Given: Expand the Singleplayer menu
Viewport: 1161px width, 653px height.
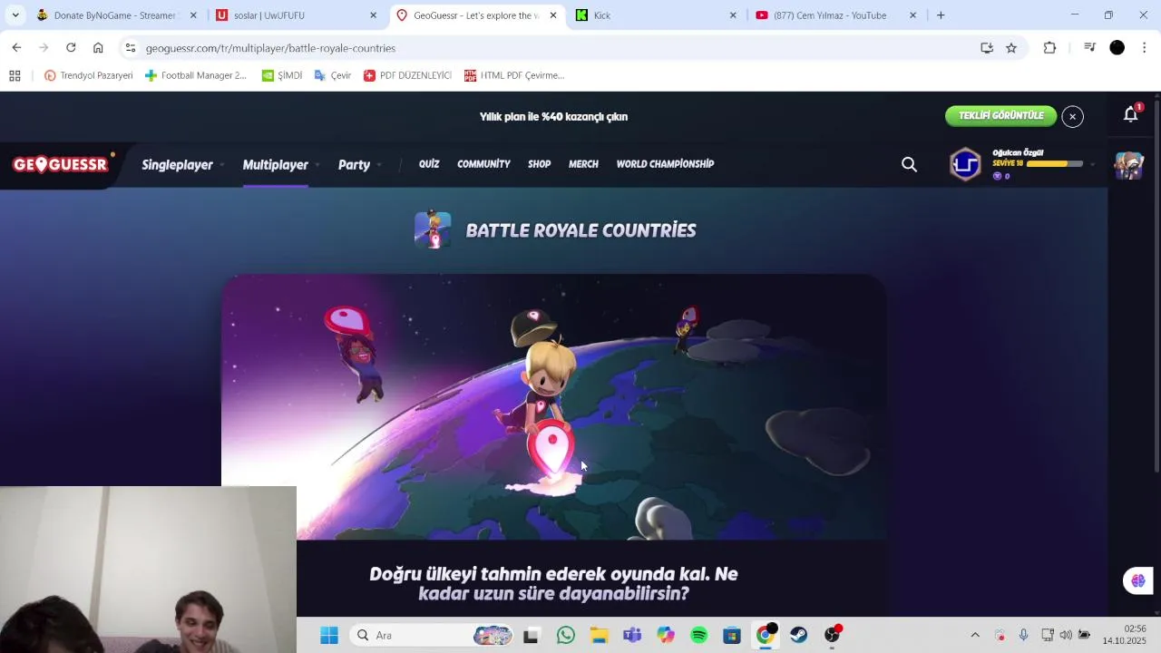Looking at the screenshot, I should tap(181, 165).
